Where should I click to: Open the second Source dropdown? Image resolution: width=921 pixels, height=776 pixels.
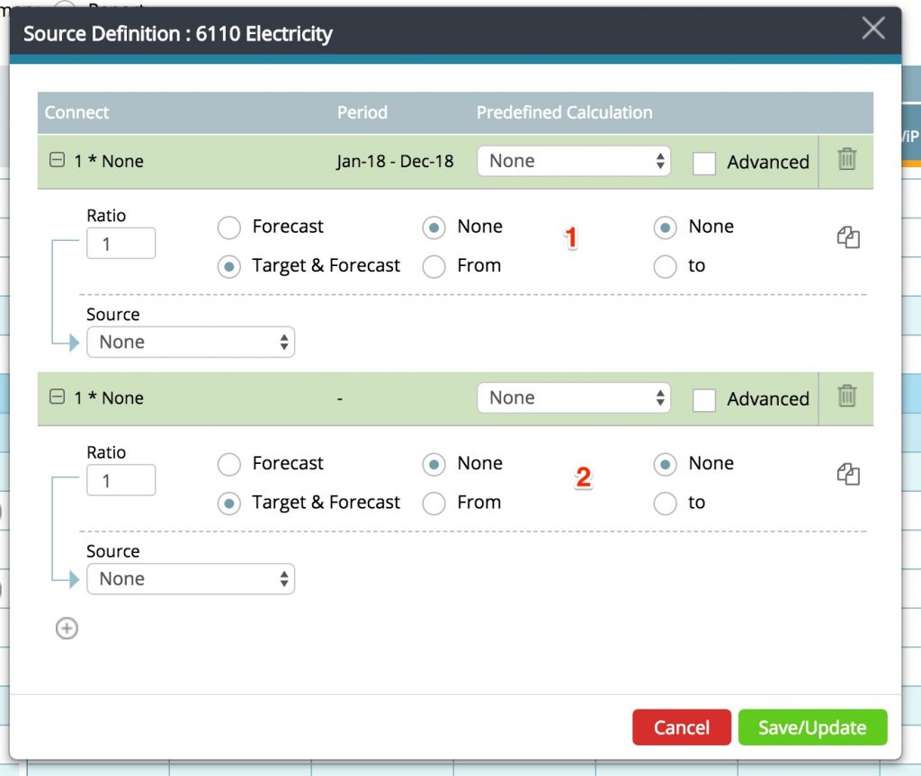click(x=191, y=579)
